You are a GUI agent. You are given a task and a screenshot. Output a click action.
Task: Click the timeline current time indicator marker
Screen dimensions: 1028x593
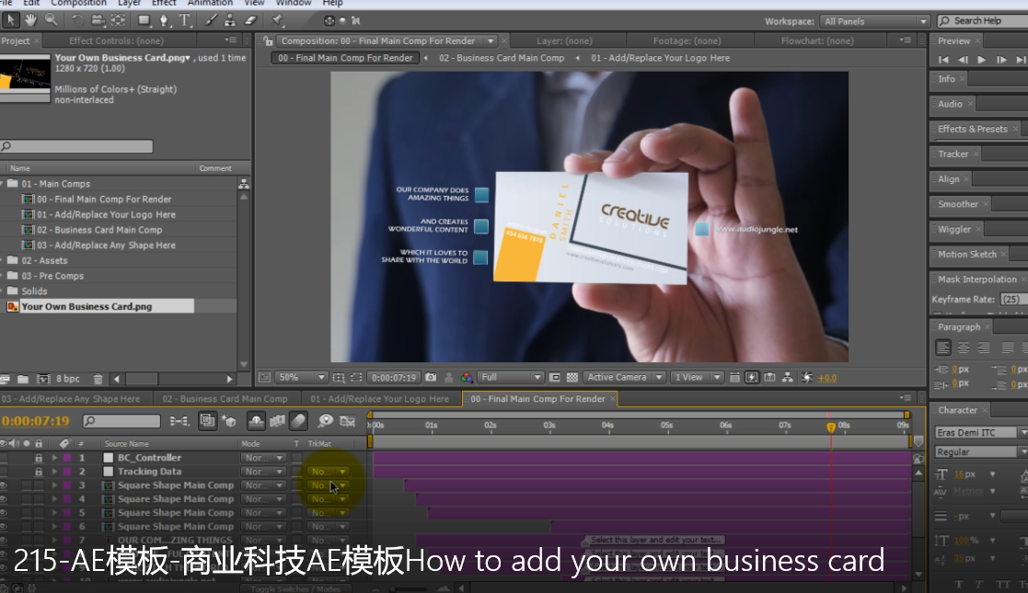click(x=831, y=428)
